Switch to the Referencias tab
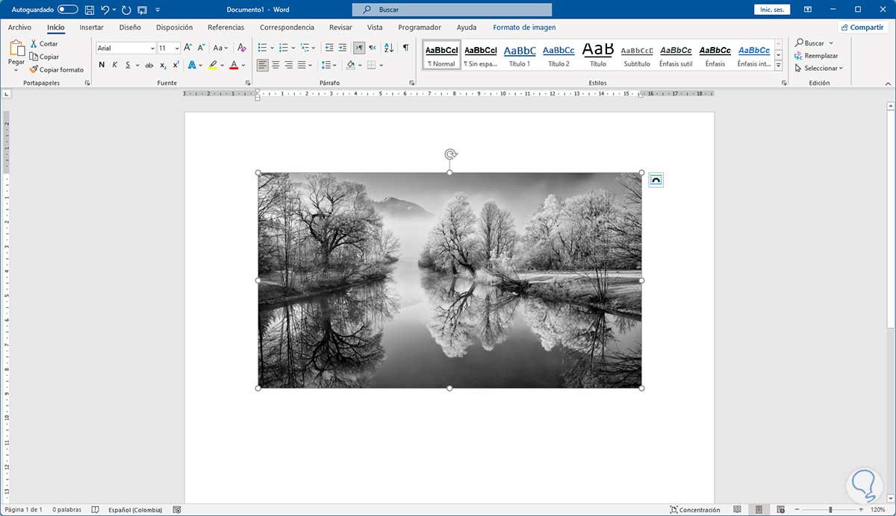 [x=226, y=28]
